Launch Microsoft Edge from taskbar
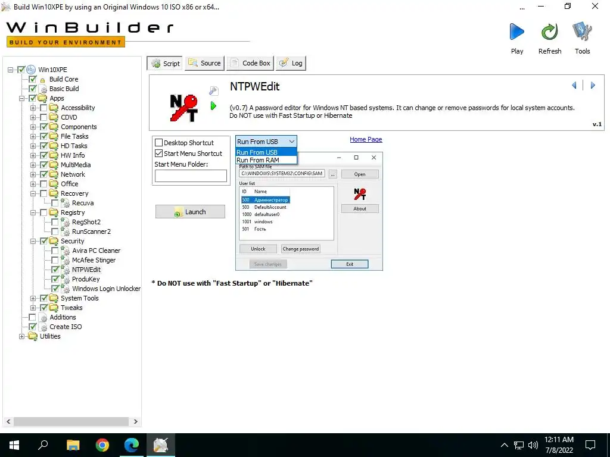Viewport: 610px width, 457px height. (x=132, y=445)
